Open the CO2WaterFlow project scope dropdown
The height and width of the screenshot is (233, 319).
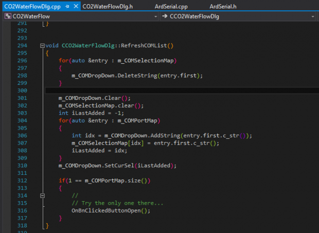point(155,16)
